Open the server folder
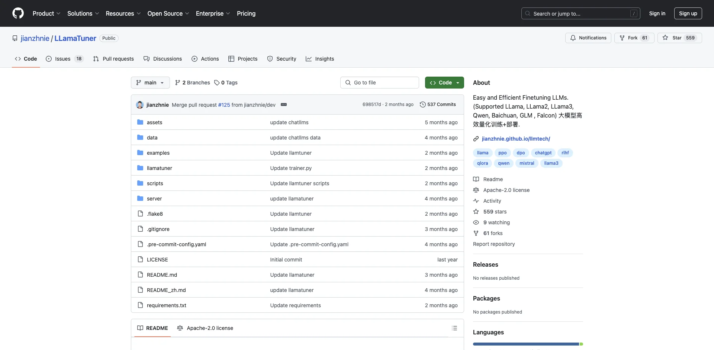This screenshot has width=714, height=350. point(154,199)
